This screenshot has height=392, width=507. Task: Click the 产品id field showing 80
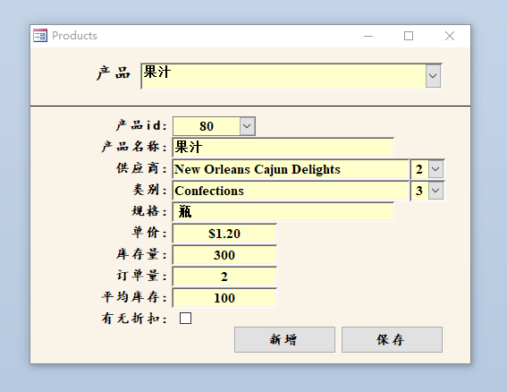pos(207,126)
